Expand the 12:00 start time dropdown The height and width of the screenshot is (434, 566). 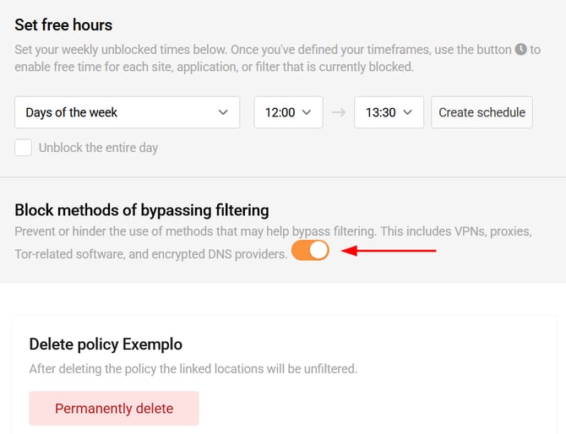click(288, 112)
